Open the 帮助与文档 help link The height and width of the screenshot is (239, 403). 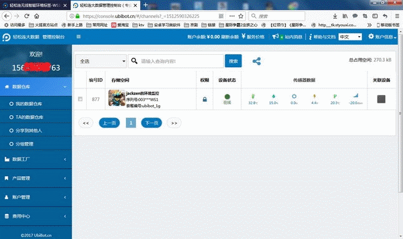(x=324, y=37)
